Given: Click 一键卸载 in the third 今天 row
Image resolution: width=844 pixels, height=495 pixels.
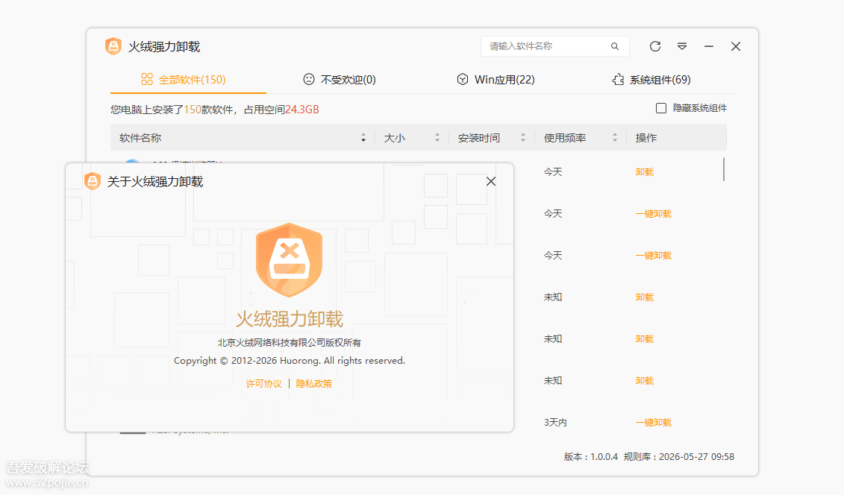Looking at the screenshot, I should coord(654,255).
